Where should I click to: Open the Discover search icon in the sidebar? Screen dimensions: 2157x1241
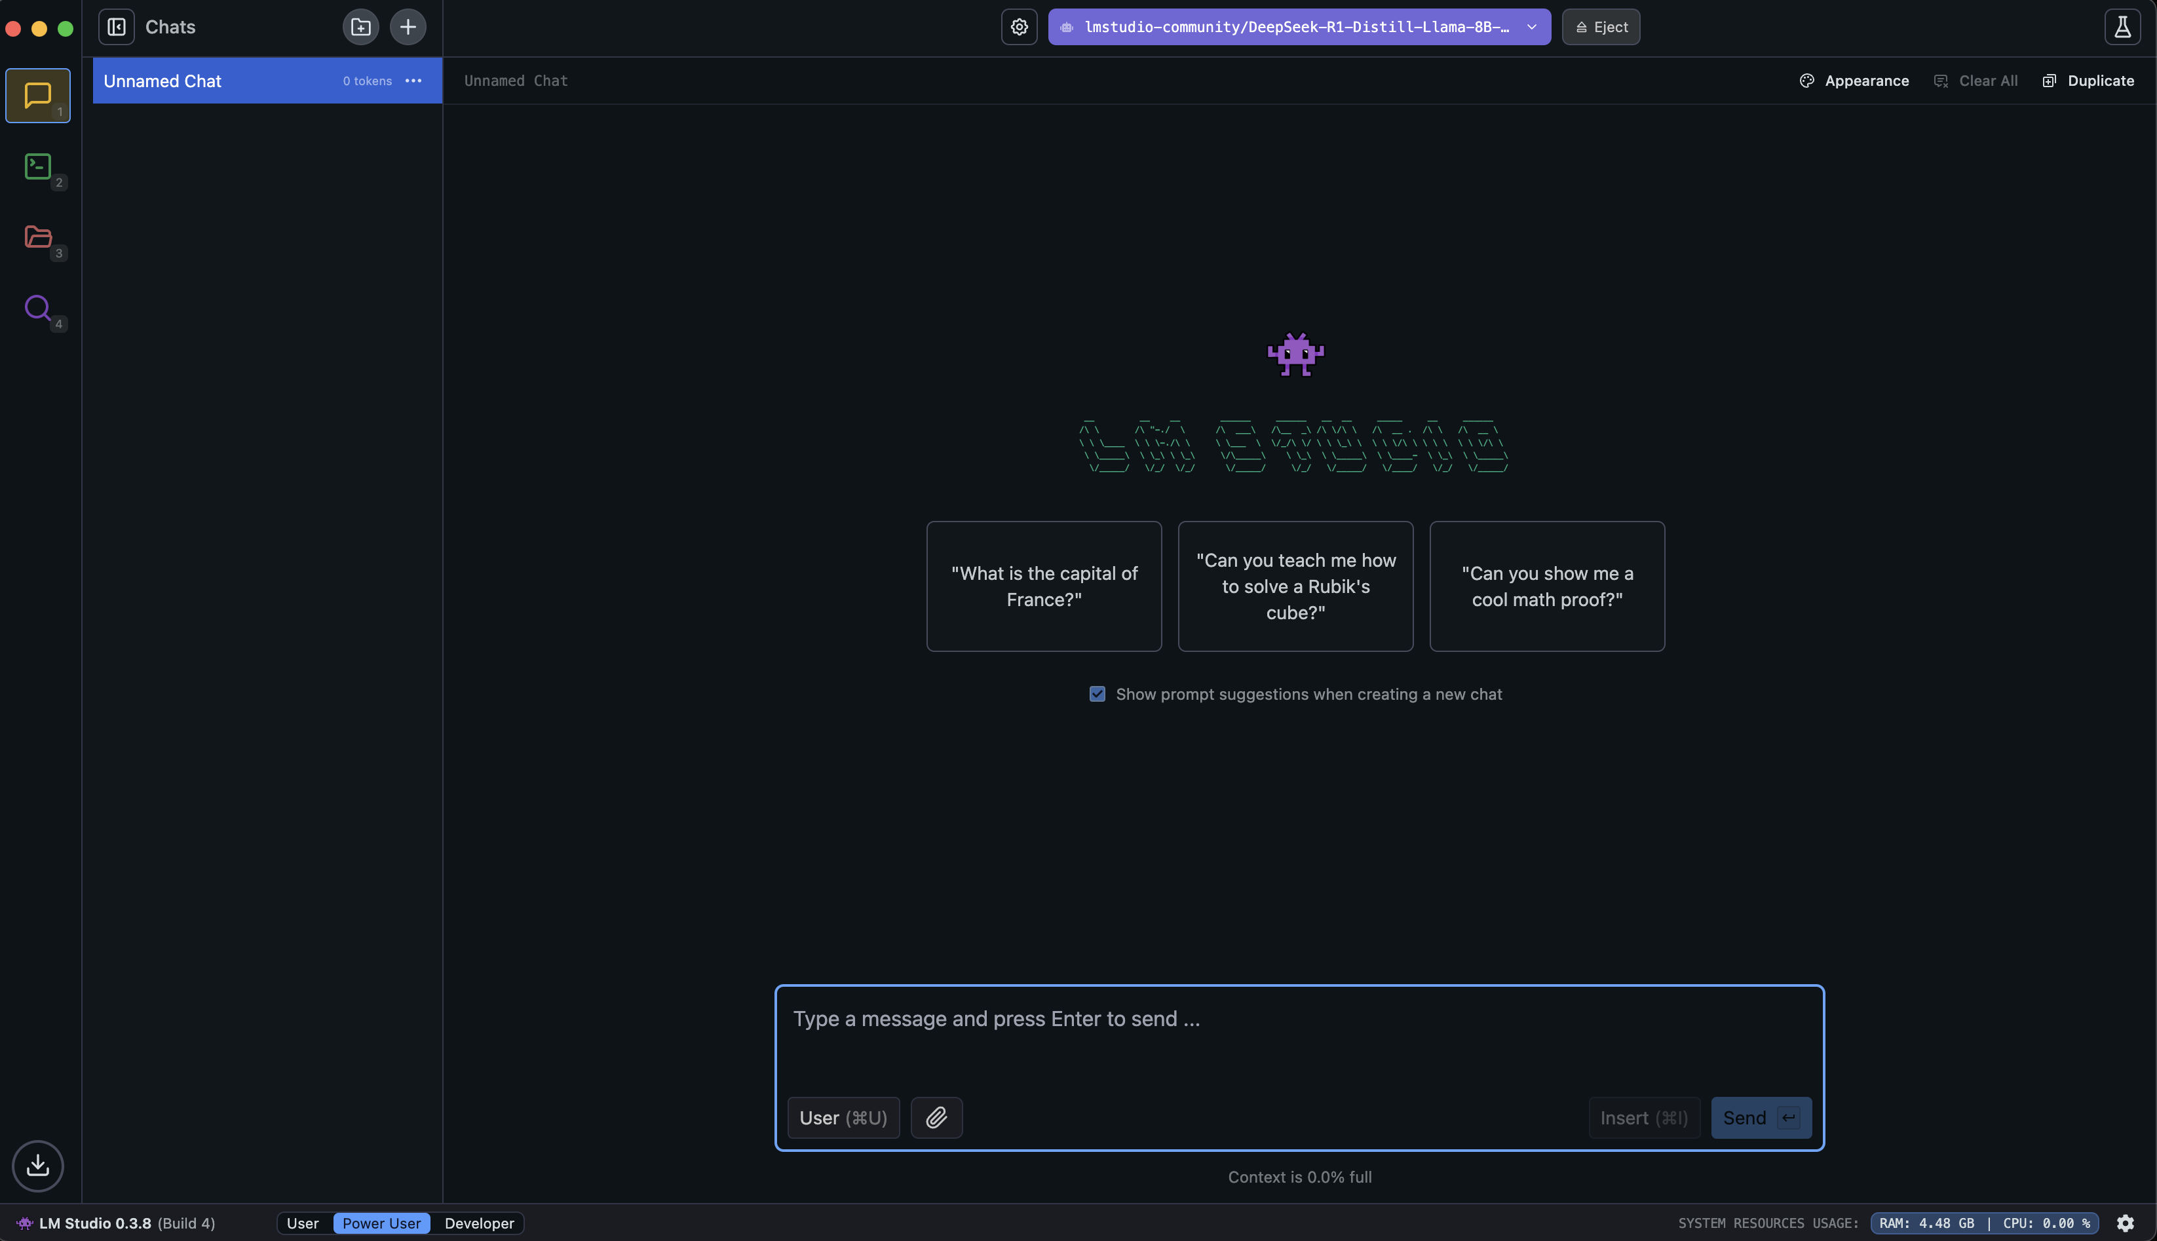37,308
